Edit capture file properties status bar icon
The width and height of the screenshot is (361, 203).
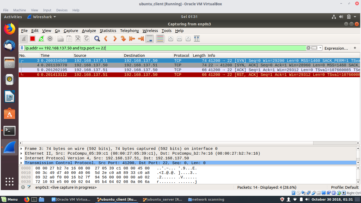coord(29,187)
